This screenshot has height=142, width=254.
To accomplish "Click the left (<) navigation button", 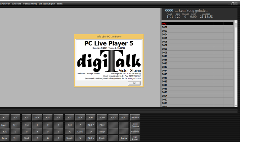I will coord(69,131).
